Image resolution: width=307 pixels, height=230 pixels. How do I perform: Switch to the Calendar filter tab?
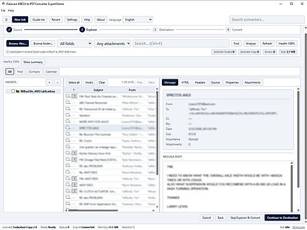click(x=51, y=72)
